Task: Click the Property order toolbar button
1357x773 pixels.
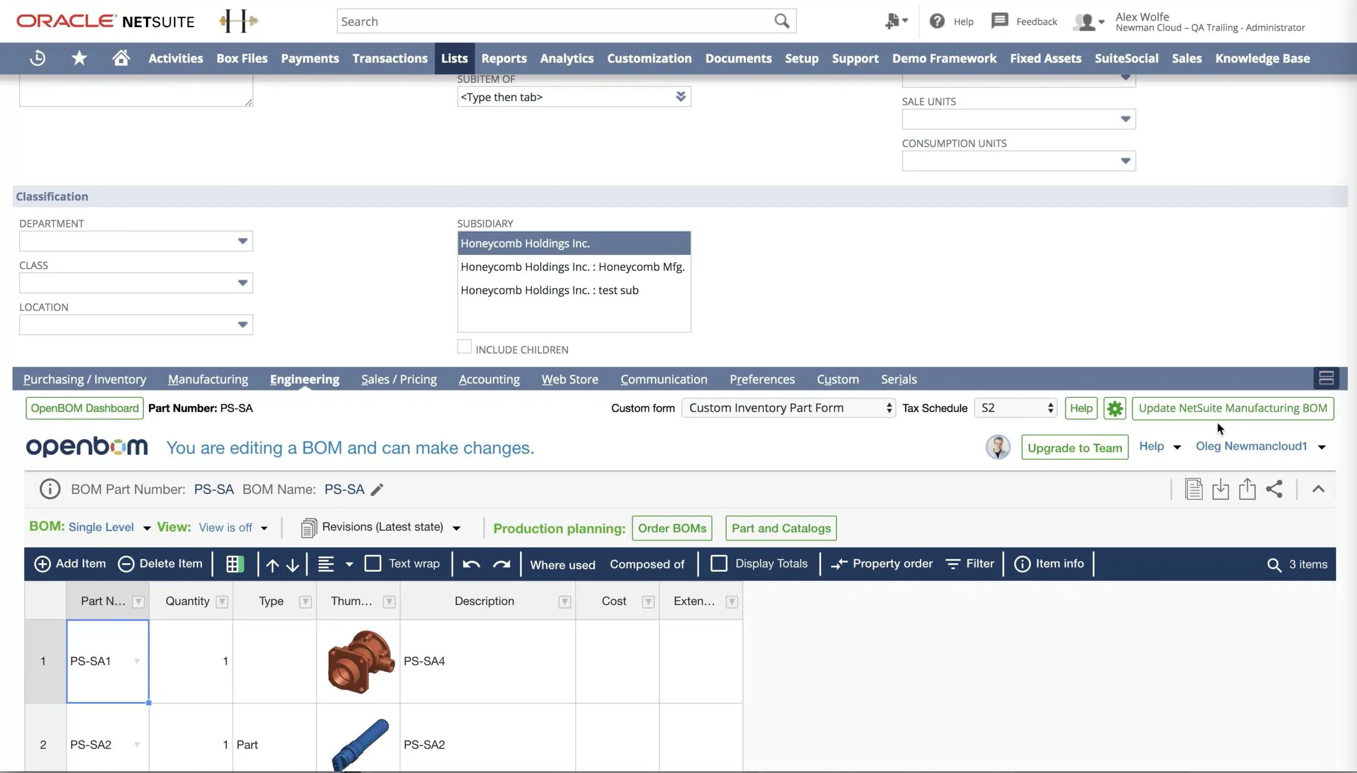Action: pyautogui.click(x=882, y=564)
